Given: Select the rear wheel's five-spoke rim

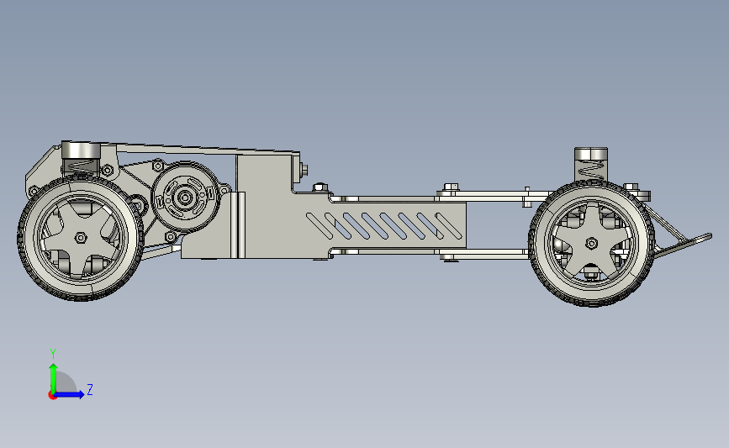Looking at the screenshot, I should click(81, 238).
